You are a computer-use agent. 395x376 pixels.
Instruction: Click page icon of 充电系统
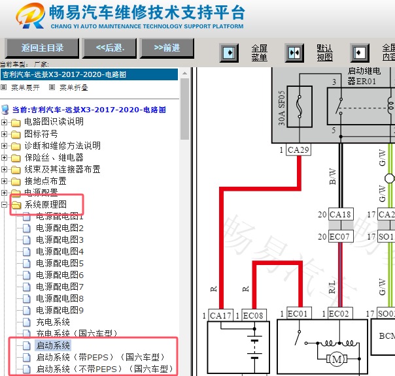(x=27, y=322)
